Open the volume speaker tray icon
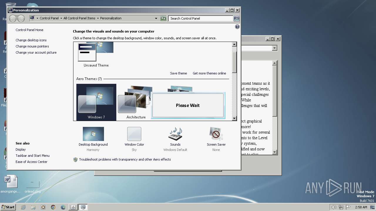The width and height of the screenshot is (376, 211). pos(334,207)
